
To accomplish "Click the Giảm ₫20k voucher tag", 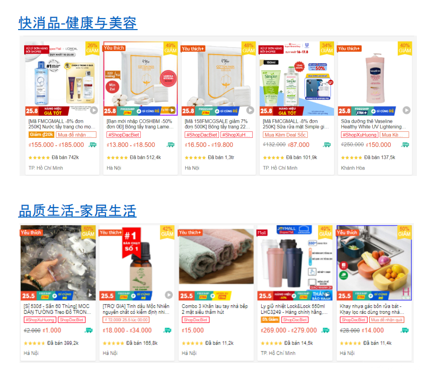I will [x=41, y=135].
